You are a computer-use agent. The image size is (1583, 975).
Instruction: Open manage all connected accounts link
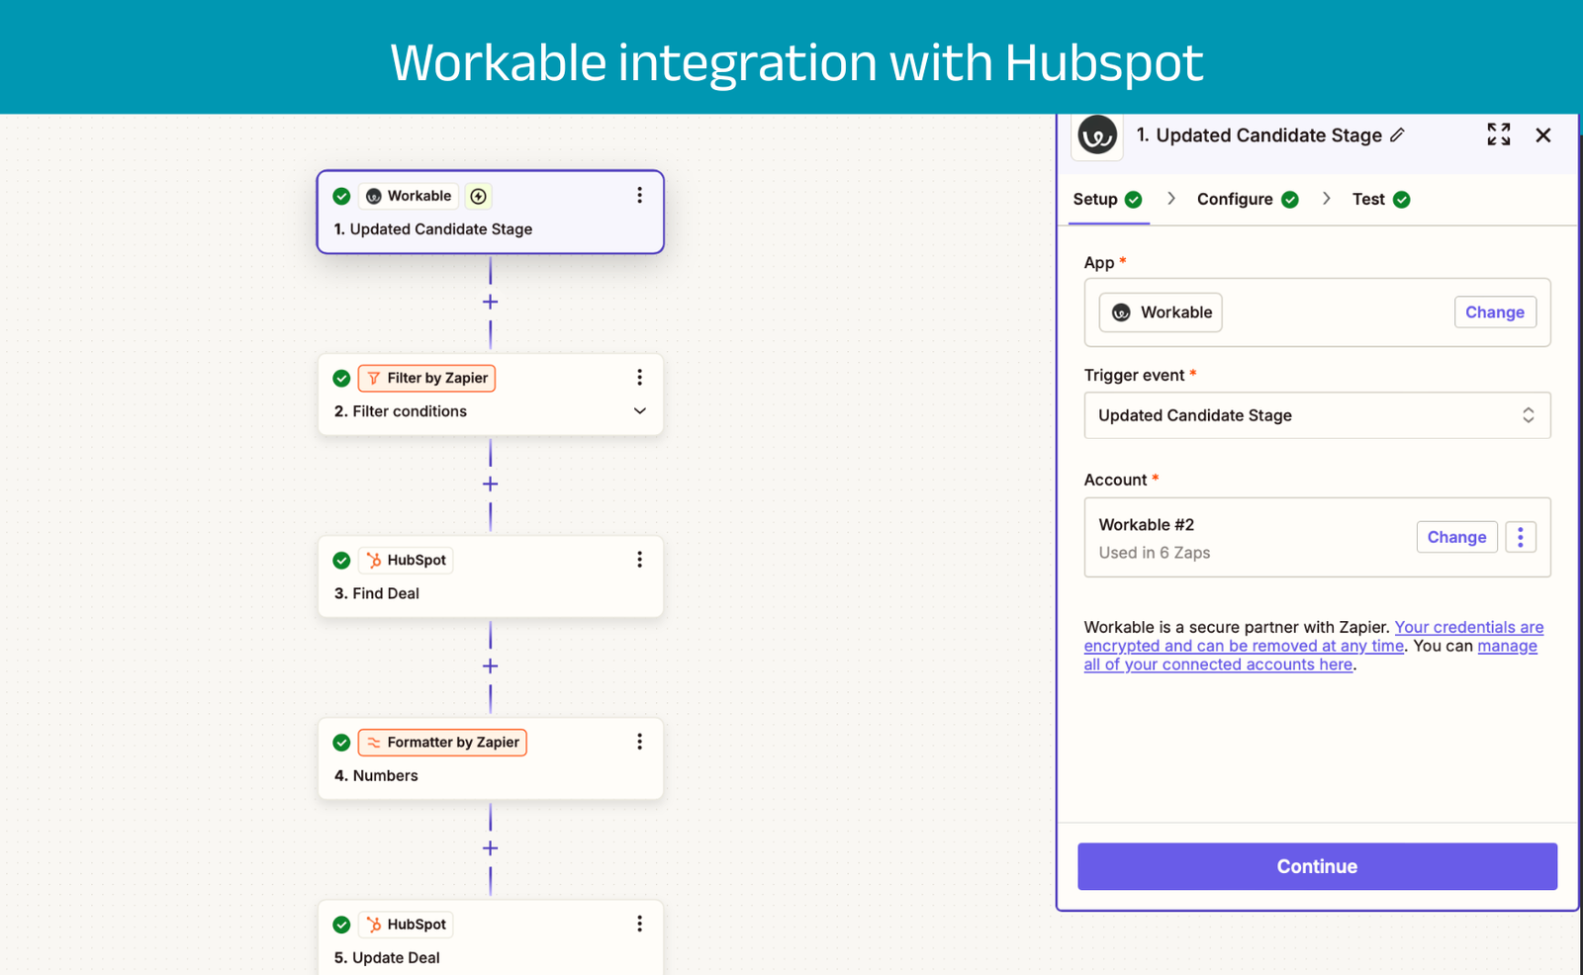point(1311,655)
